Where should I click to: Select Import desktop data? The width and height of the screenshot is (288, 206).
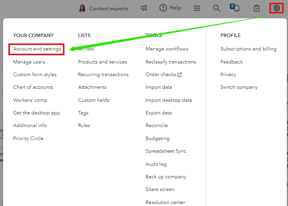click(169, 100)
